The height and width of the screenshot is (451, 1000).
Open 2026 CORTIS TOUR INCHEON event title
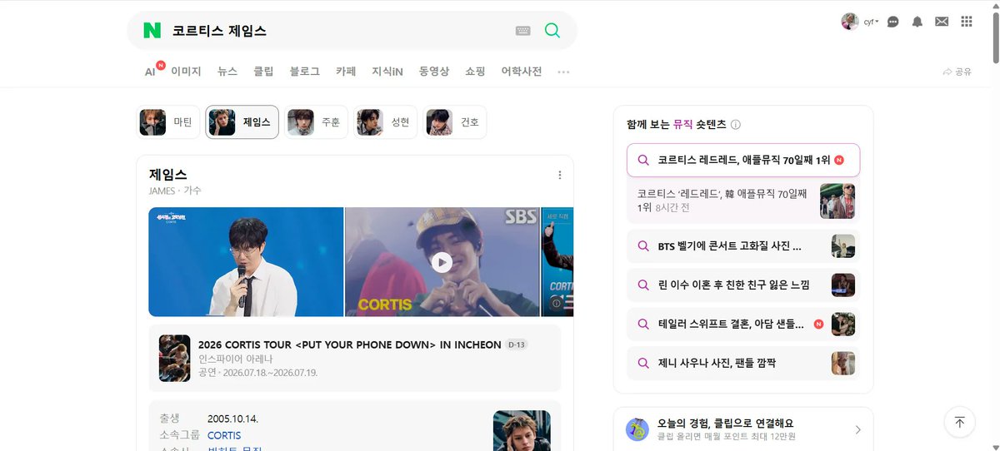point(351,344)
